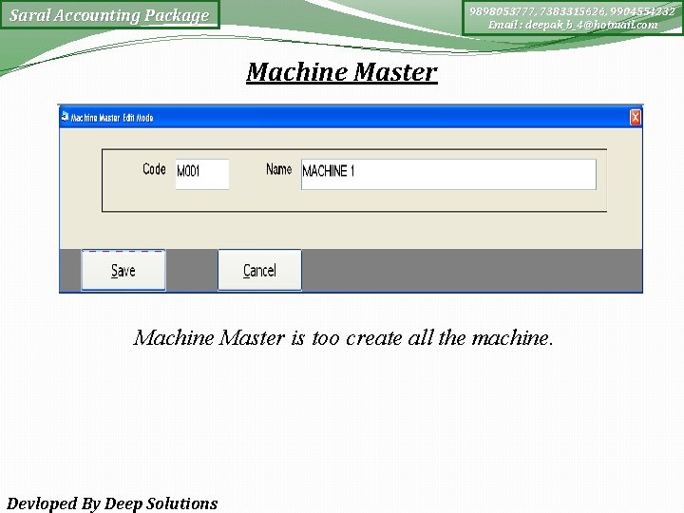Close the Machine Master Edit Mode window
This screenshot has width=684, height=513.
coord(636,118)
